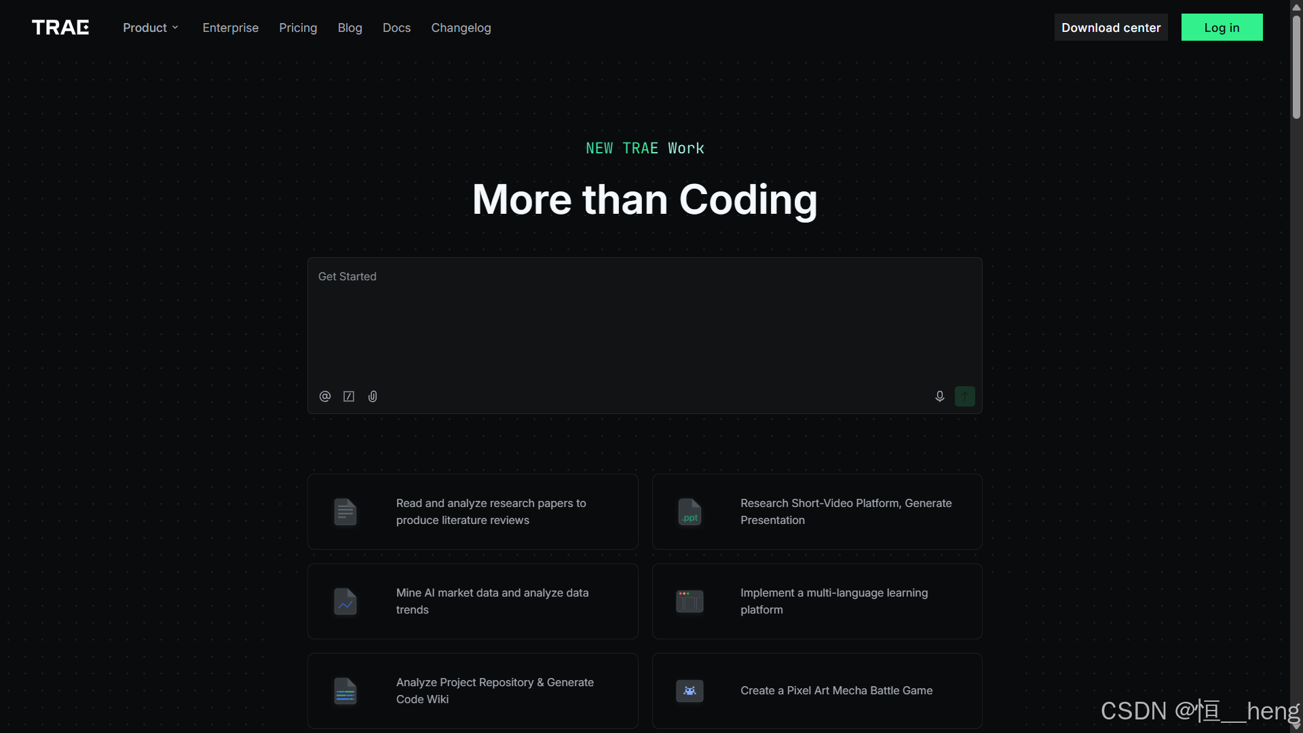The image size is (1303, 733).
Task: Click the pixel game invader icon
Action: 690,691
